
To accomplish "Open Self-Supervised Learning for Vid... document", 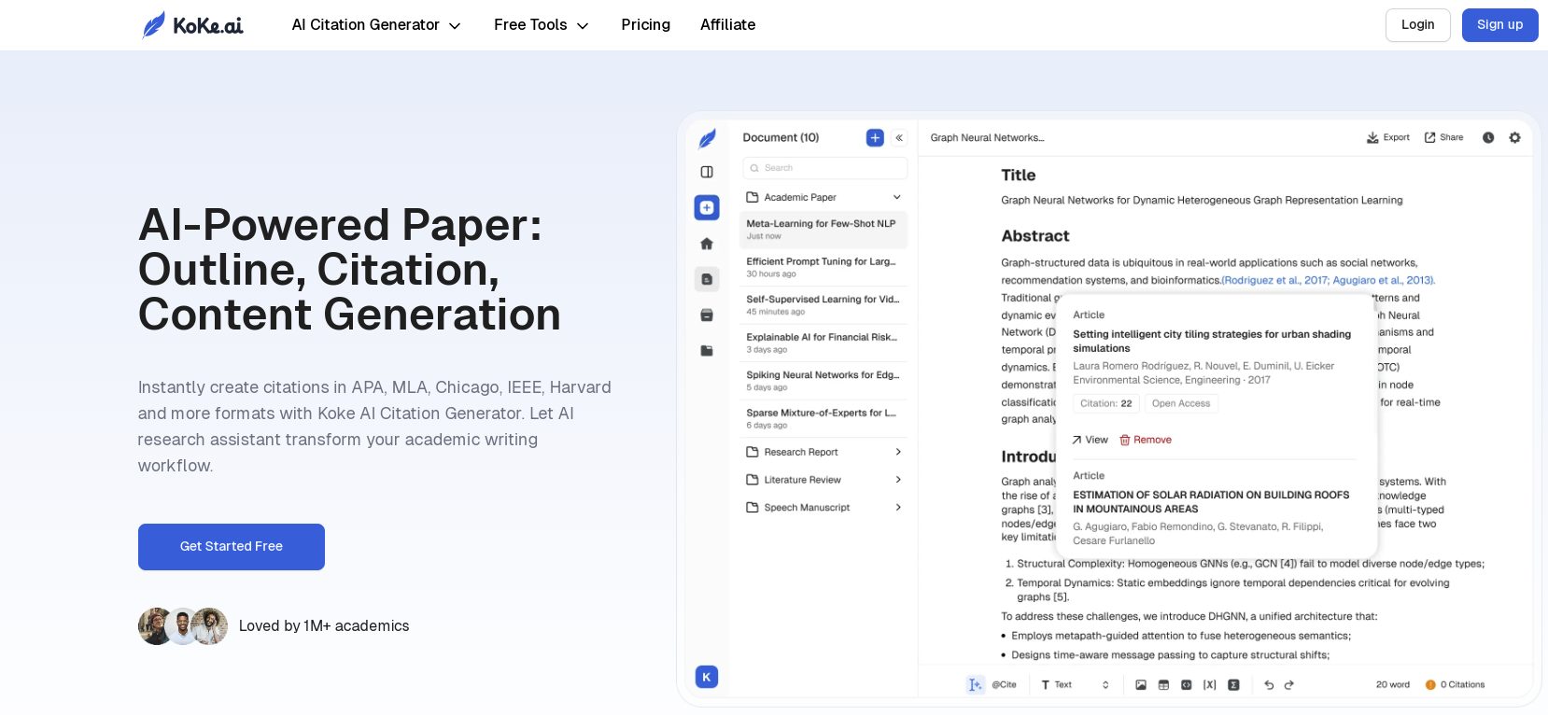I will point(823,305).
